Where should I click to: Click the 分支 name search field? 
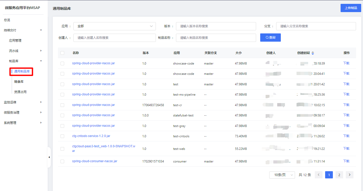click(316, 26)
